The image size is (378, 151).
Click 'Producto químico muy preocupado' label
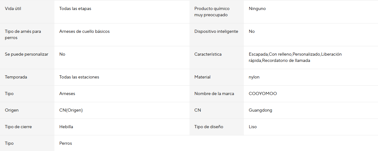(212, 12)
